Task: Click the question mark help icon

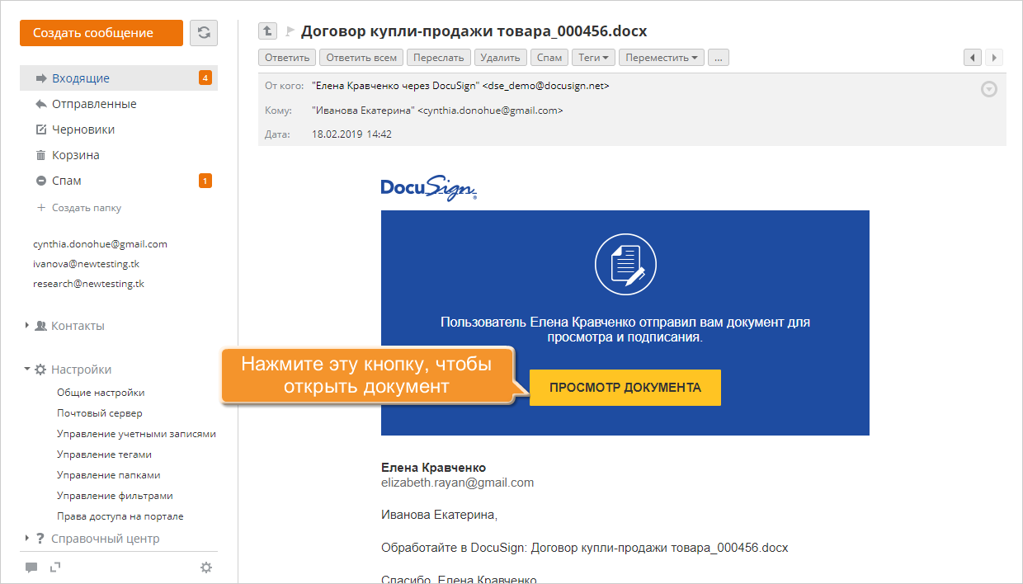Action: 40,539
